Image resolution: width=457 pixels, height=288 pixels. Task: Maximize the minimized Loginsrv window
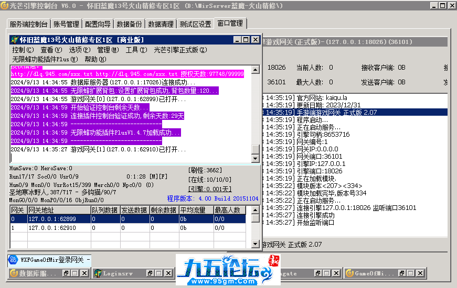click(x=159, y=273)
